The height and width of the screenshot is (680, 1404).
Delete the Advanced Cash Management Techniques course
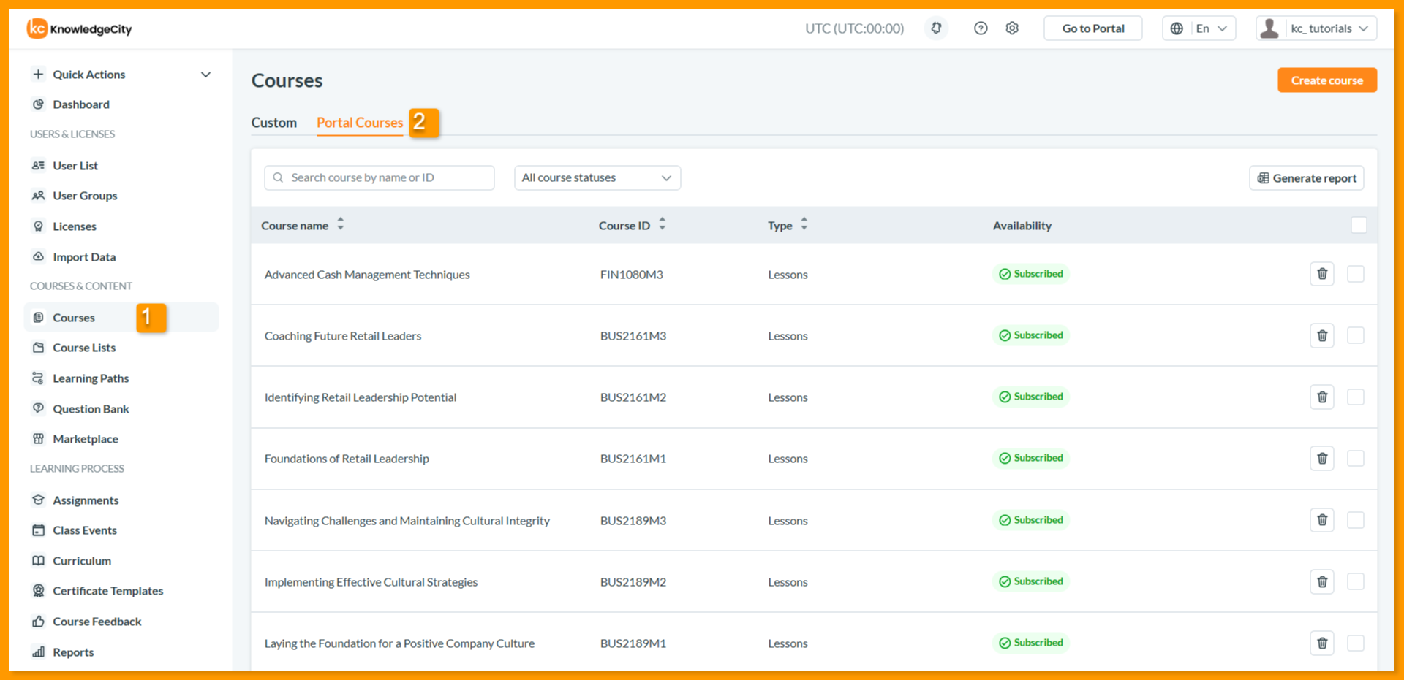click(x=1322, y=274)
